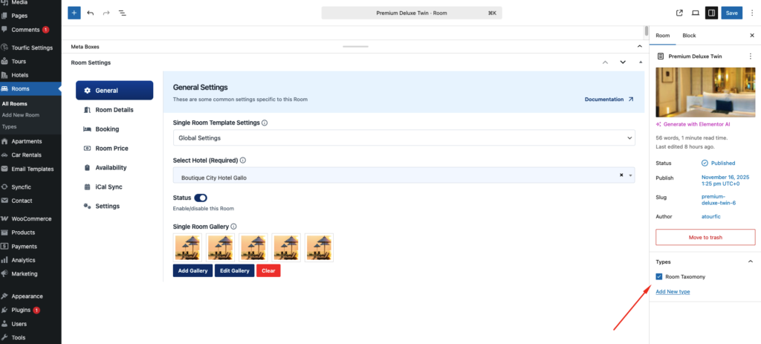Select the Room Price settings tab
Screen dimensions: 761x344
[111, 149]
